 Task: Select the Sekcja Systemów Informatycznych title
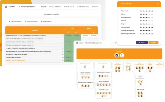point(86,73)
